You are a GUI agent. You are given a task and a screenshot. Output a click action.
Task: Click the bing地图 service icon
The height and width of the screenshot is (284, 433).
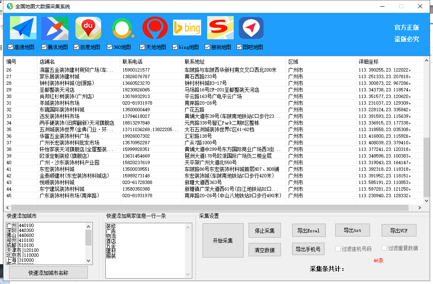coord(187,27)
